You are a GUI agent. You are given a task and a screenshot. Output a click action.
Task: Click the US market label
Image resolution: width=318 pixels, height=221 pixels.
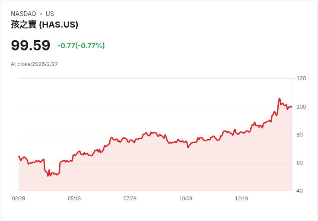(50, 14)
